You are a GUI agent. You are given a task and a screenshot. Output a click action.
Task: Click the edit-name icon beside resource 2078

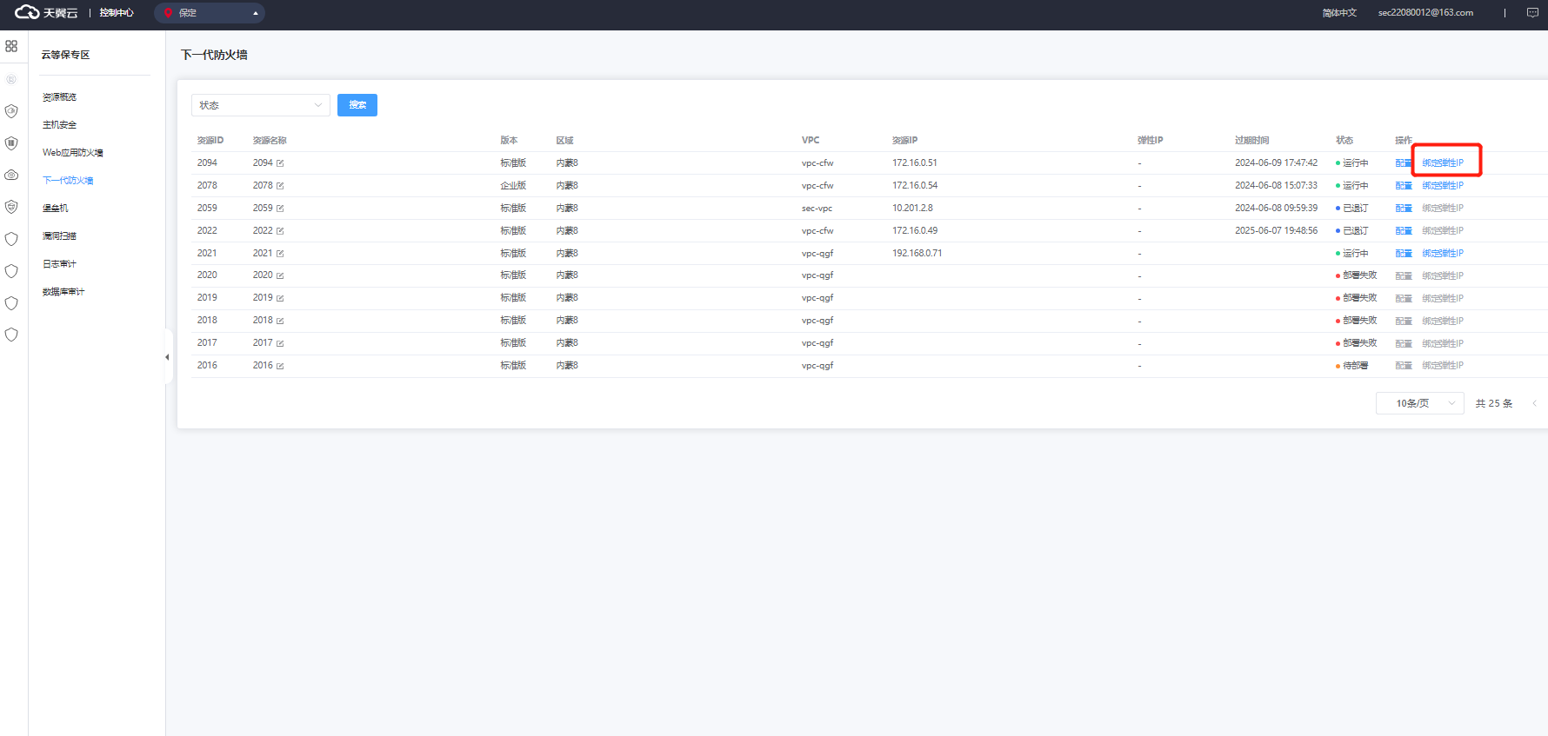point(280,186)
